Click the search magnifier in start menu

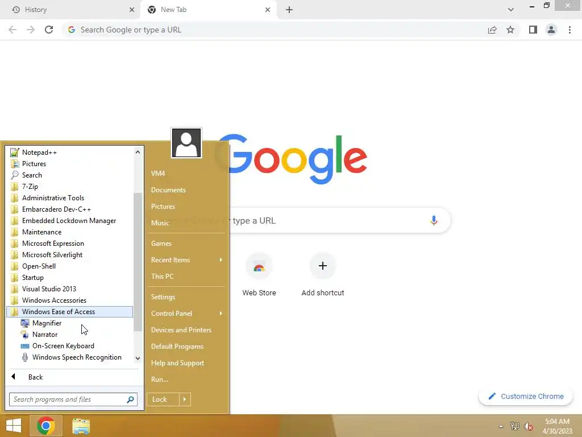[x=130, y=399]
